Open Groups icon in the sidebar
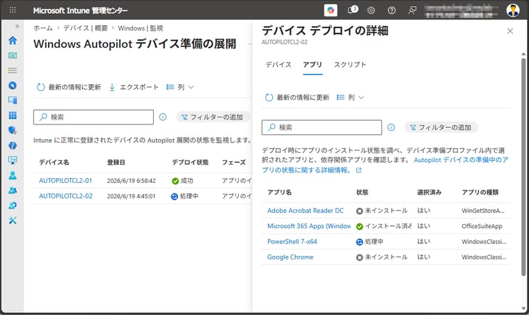Viewport: 529px width, 315px height. (x=13, y=191)
